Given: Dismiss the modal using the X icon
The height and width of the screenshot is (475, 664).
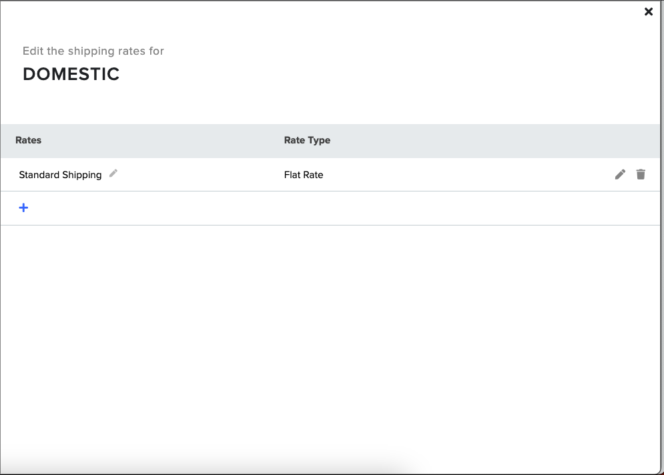Looking at the screenshot, I should pyautogui.click(x=649, y=12).
